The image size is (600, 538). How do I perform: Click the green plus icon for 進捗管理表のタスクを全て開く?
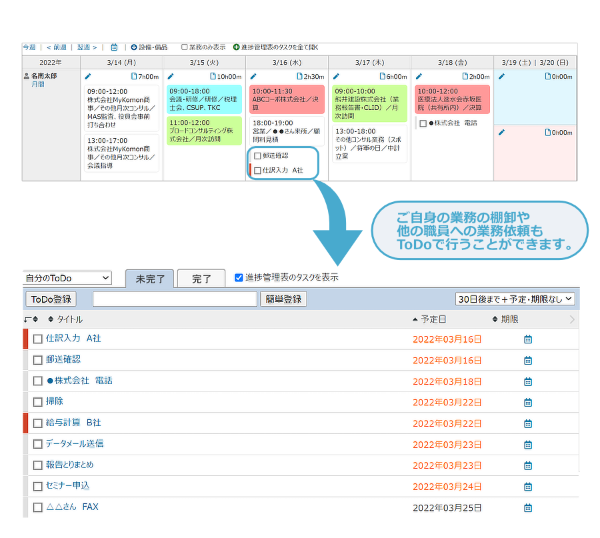click(236, 47)
